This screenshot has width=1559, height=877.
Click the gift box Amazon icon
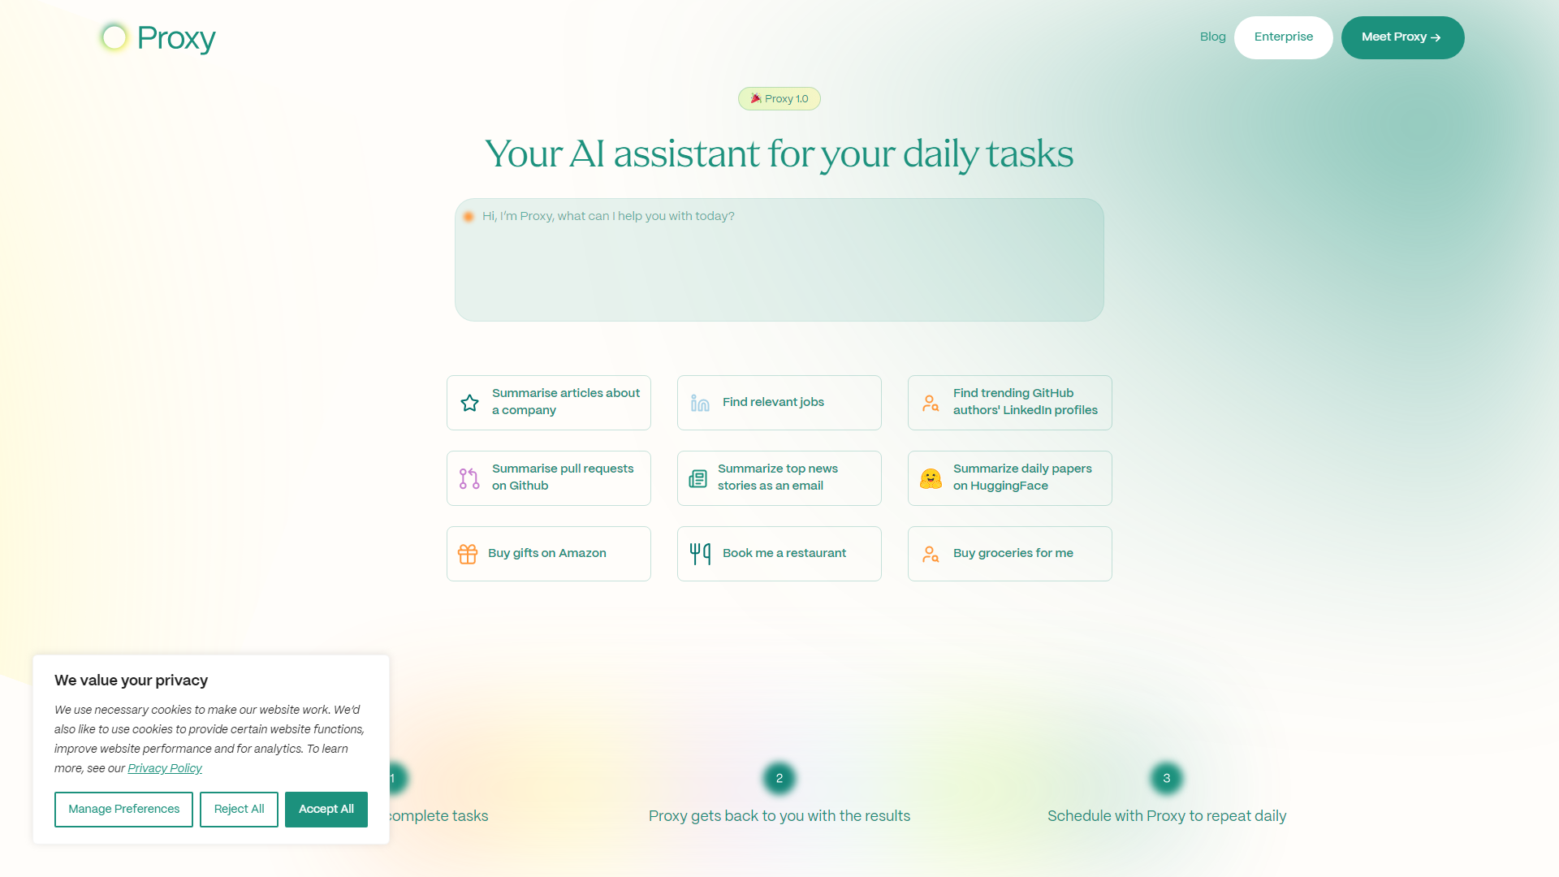click(x=468, y=552)
